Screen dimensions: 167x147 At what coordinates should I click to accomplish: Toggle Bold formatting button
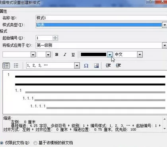click(x=57, y=55)
